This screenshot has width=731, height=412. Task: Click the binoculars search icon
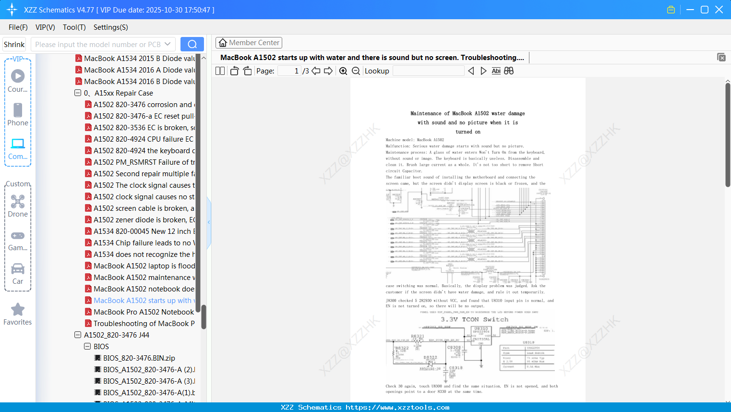[509, 71]
